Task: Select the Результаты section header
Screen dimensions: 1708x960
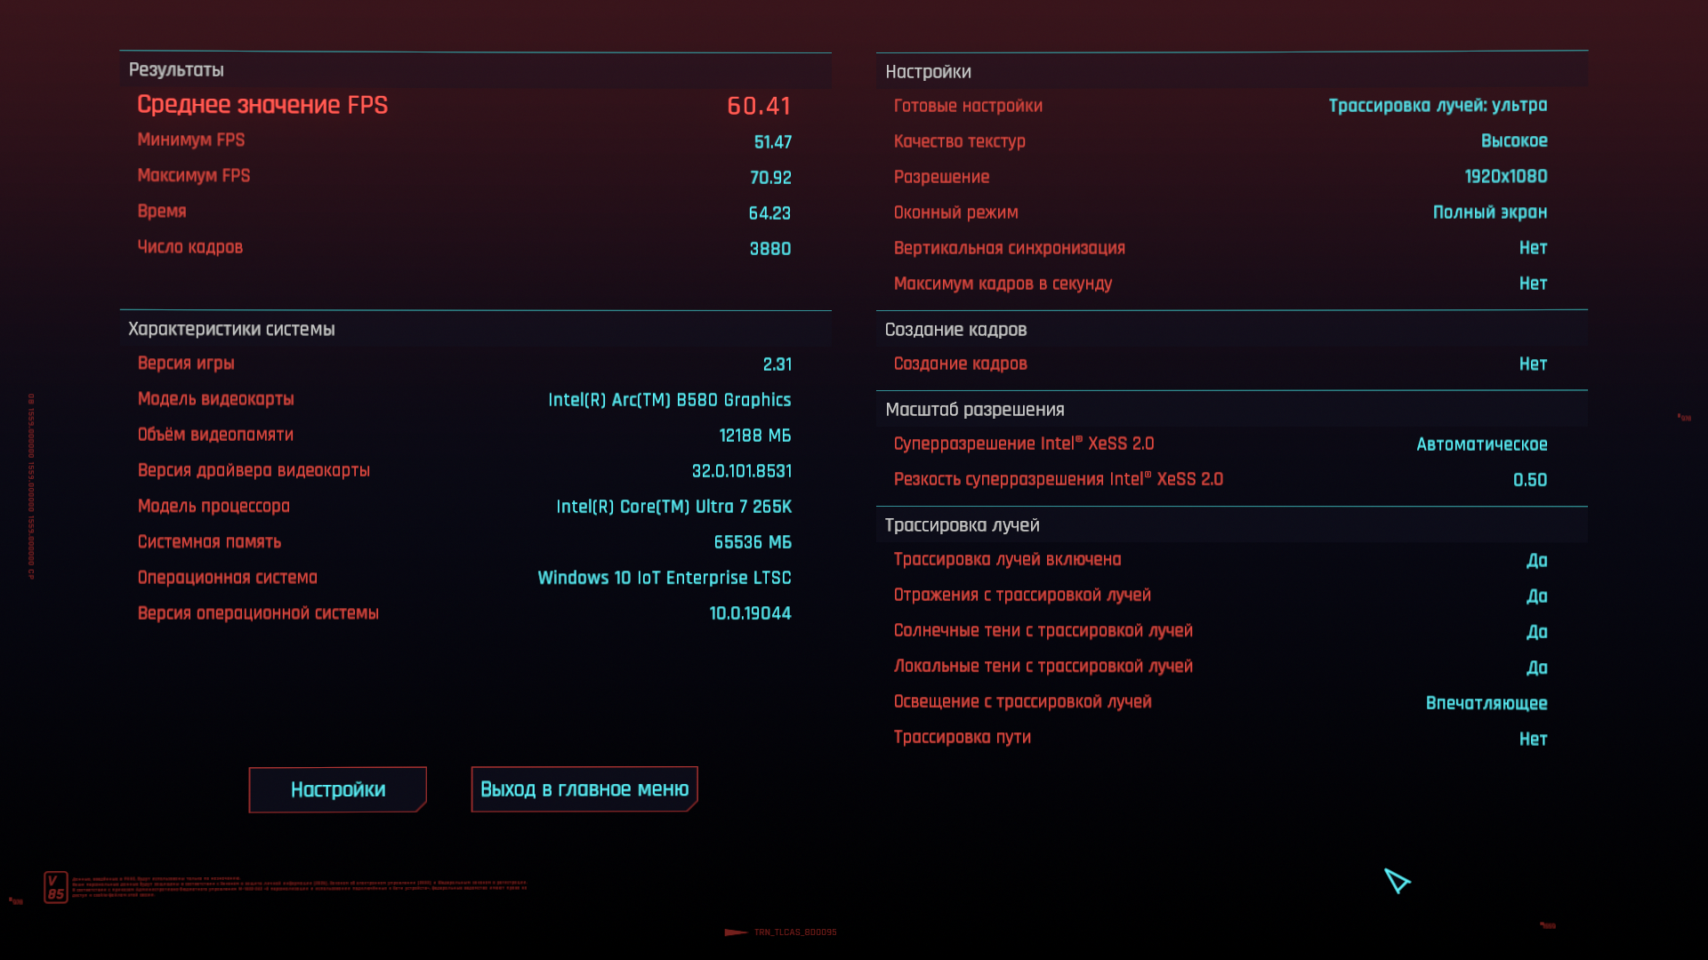Action: [176, 70]
